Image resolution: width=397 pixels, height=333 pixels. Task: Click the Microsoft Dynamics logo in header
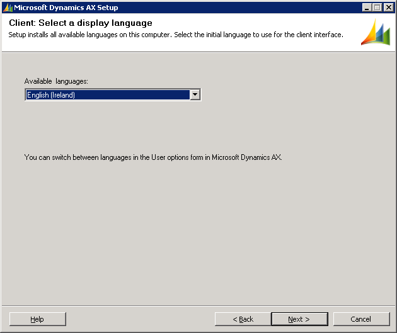click(x=376, y=33)
